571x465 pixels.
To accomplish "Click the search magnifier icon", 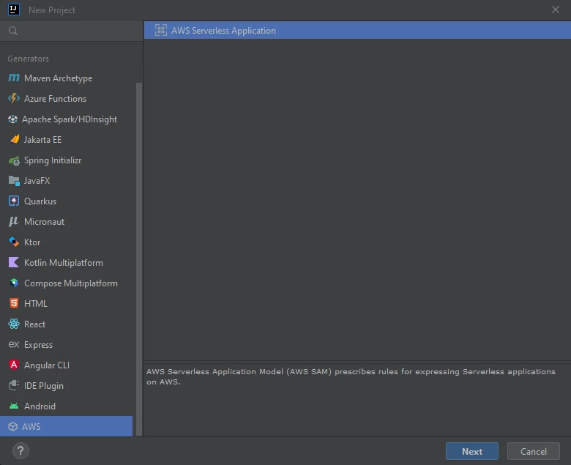I will [x=13, y=31].
